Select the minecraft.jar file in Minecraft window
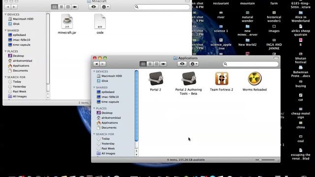315x177 pixels. 67,22
